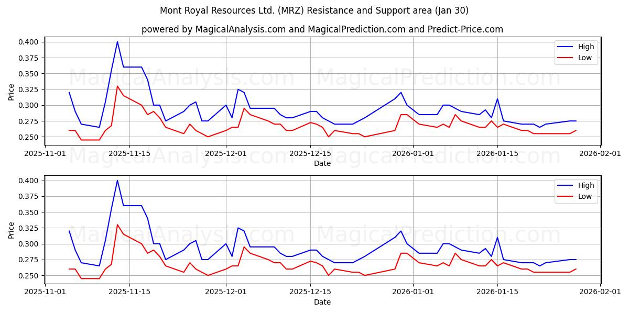Click the 0.250 y-axis tick of the upper chart
Image resolution: width=629 pixels, height=314 pixels.
click(29, 137)
